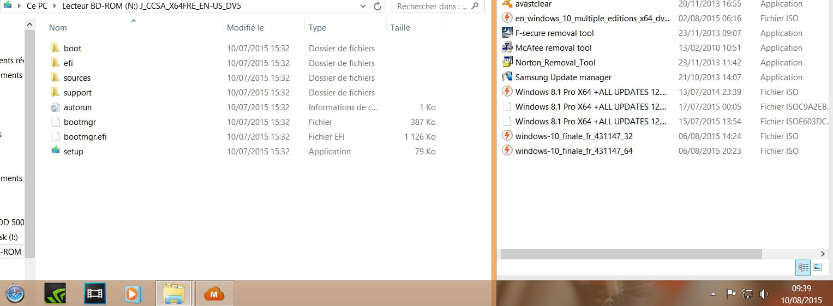This screenshot has width=833, height=306.
Task: Select the boot folder icon
Action: pos(55,48)
